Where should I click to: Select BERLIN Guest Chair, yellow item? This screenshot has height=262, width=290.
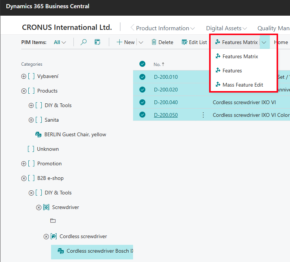pyautogui.click(x=75, y=134)
